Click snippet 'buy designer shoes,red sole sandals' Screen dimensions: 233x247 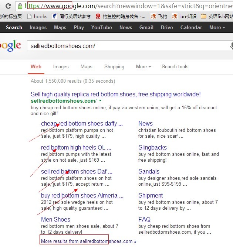(x=178, y=181)
